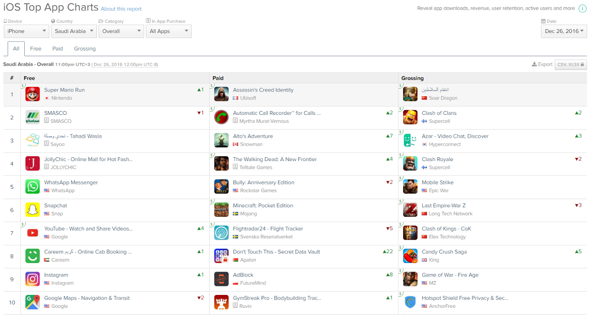Switch to the Grossing tab
This screenshot has height=315, width=590.
click(x=85, y=49)
